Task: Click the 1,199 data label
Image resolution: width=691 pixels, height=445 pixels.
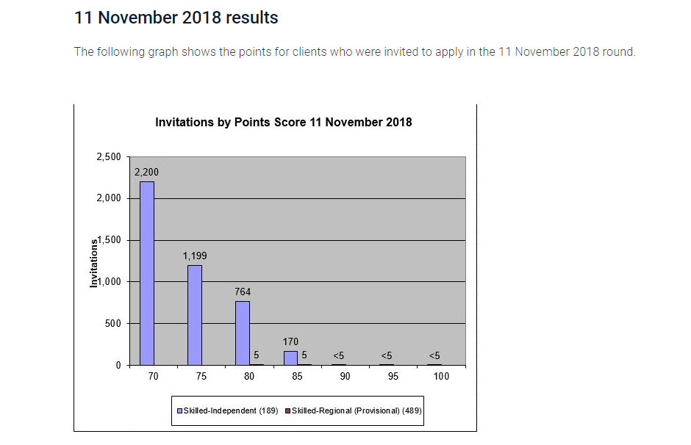Action: (x=195, y=256)
